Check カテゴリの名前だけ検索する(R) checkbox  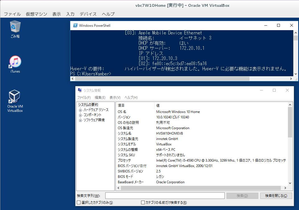pyautogui.click(x=143, y=202)
